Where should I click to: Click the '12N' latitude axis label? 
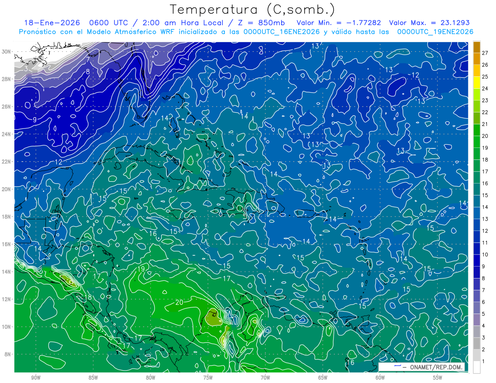tap(7, 299)
